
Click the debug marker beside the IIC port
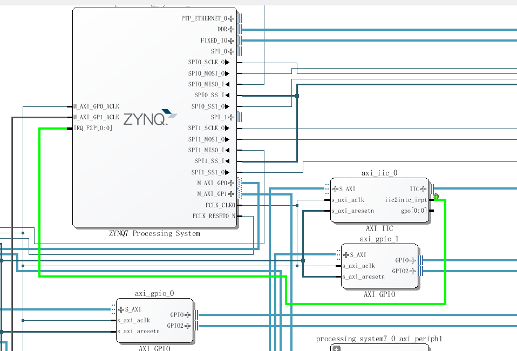click(437, 197)
